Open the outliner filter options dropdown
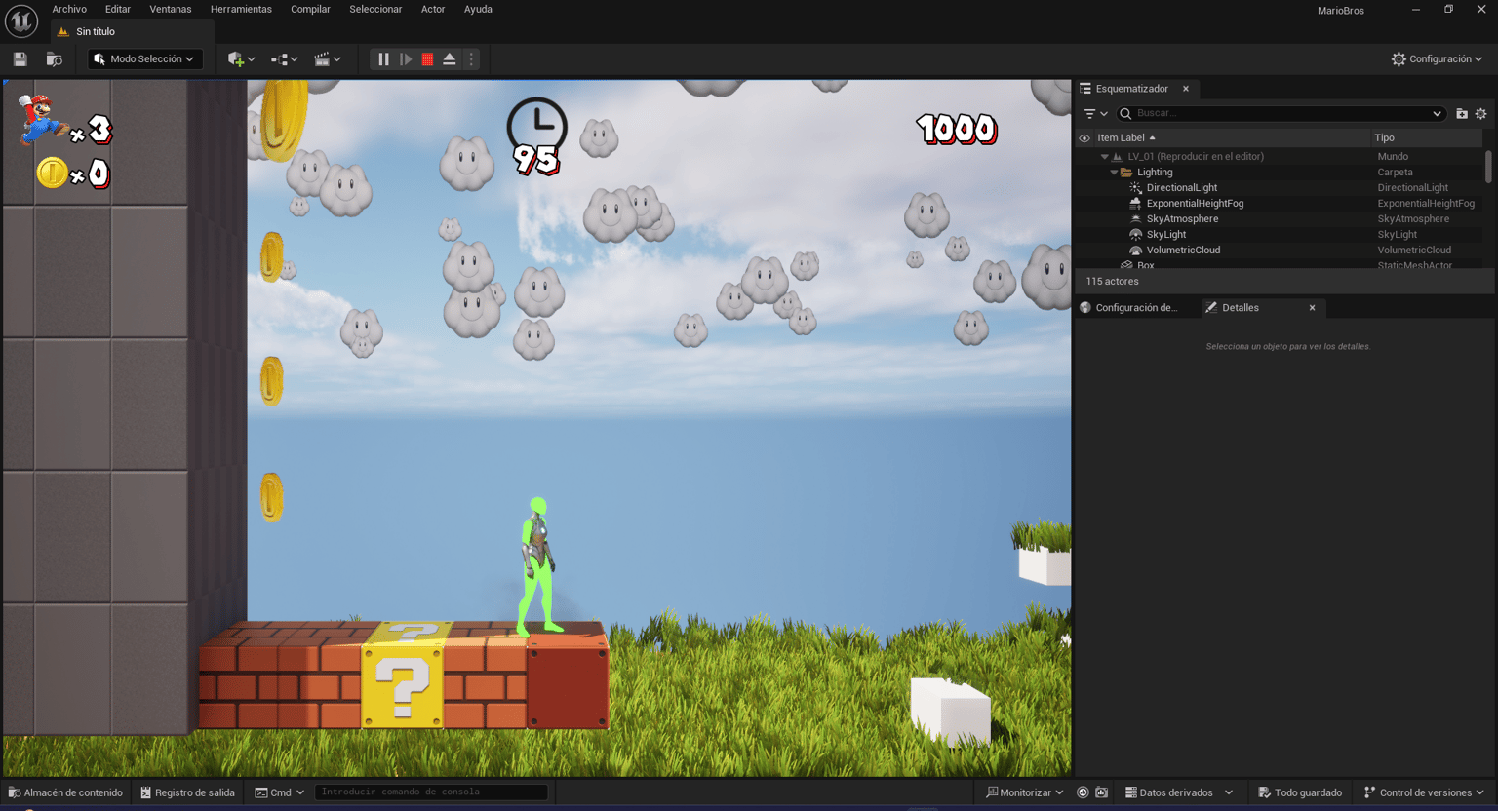Viewport: 1498px width, 811px height. click(x=1094, y=114)
